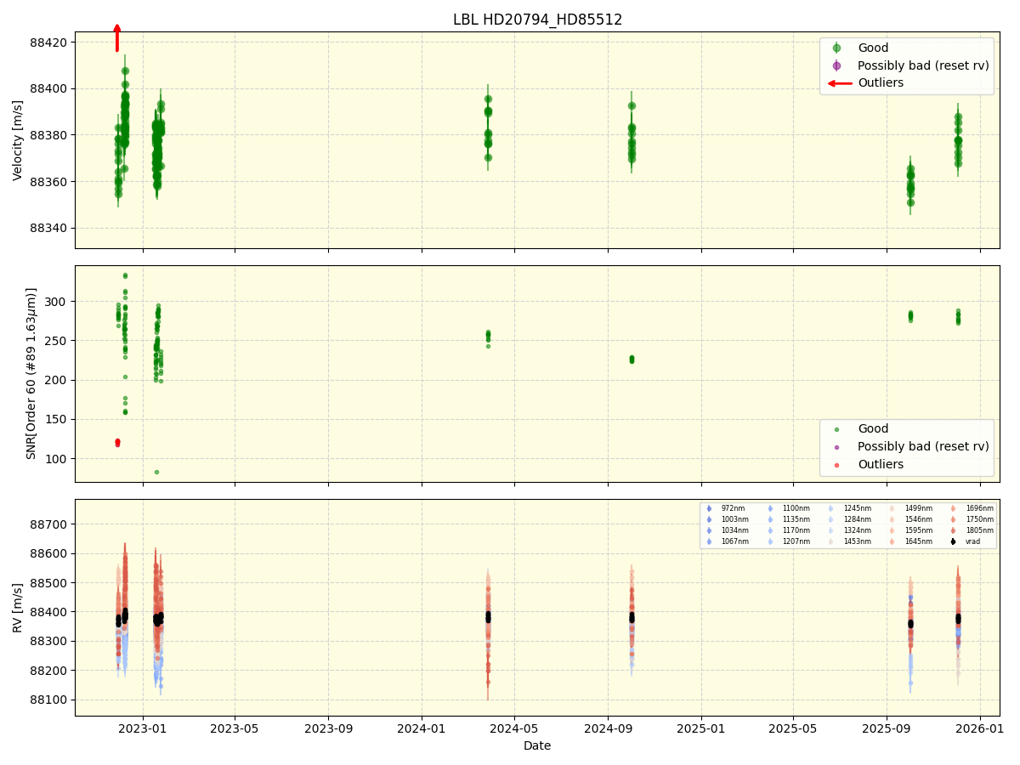Click the 1595nm legend entry
Viewport: 1020px width, 765px height.
point(911,530)
